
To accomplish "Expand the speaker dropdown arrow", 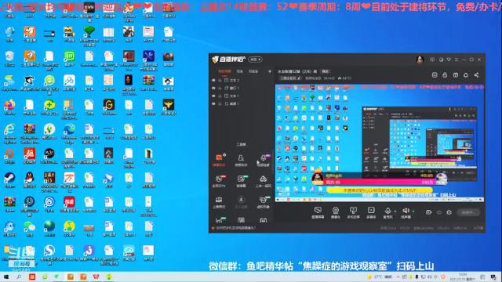I will [413, 211].
